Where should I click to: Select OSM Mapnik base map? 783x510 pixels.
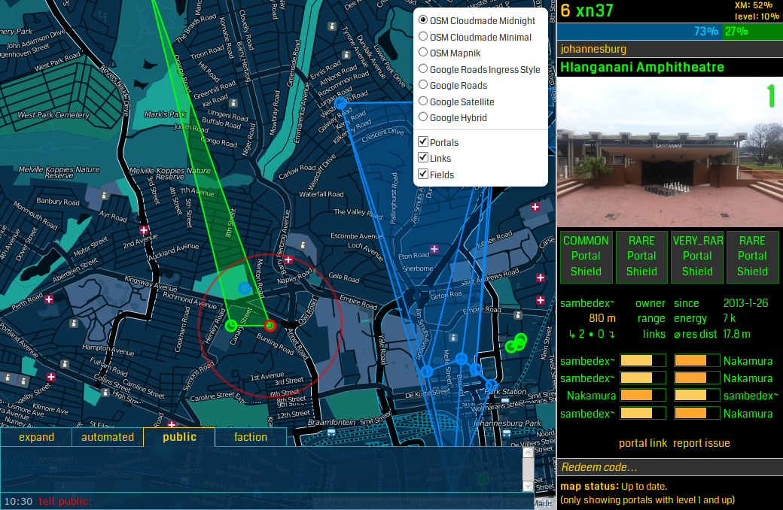click(x=423, y=52)
